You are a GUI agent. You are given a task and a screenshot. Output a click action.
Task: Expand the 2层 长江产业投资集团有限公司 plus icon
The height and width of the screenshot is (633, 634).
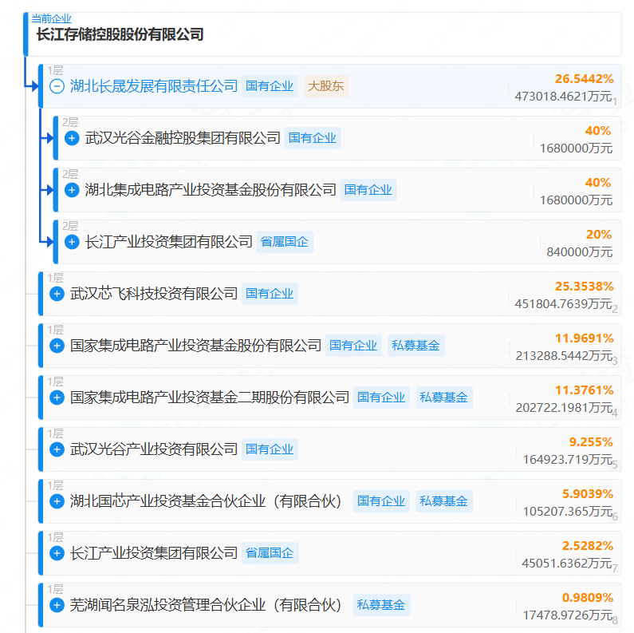click(x=72, y=242)
